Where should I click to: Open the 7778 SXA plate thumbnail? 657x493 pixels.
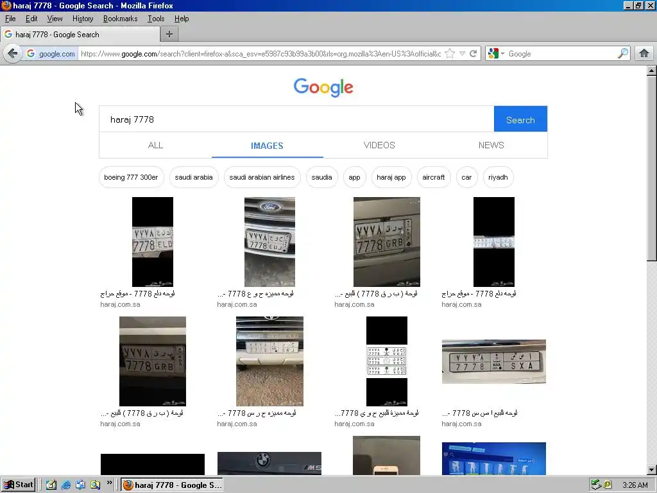494,361
